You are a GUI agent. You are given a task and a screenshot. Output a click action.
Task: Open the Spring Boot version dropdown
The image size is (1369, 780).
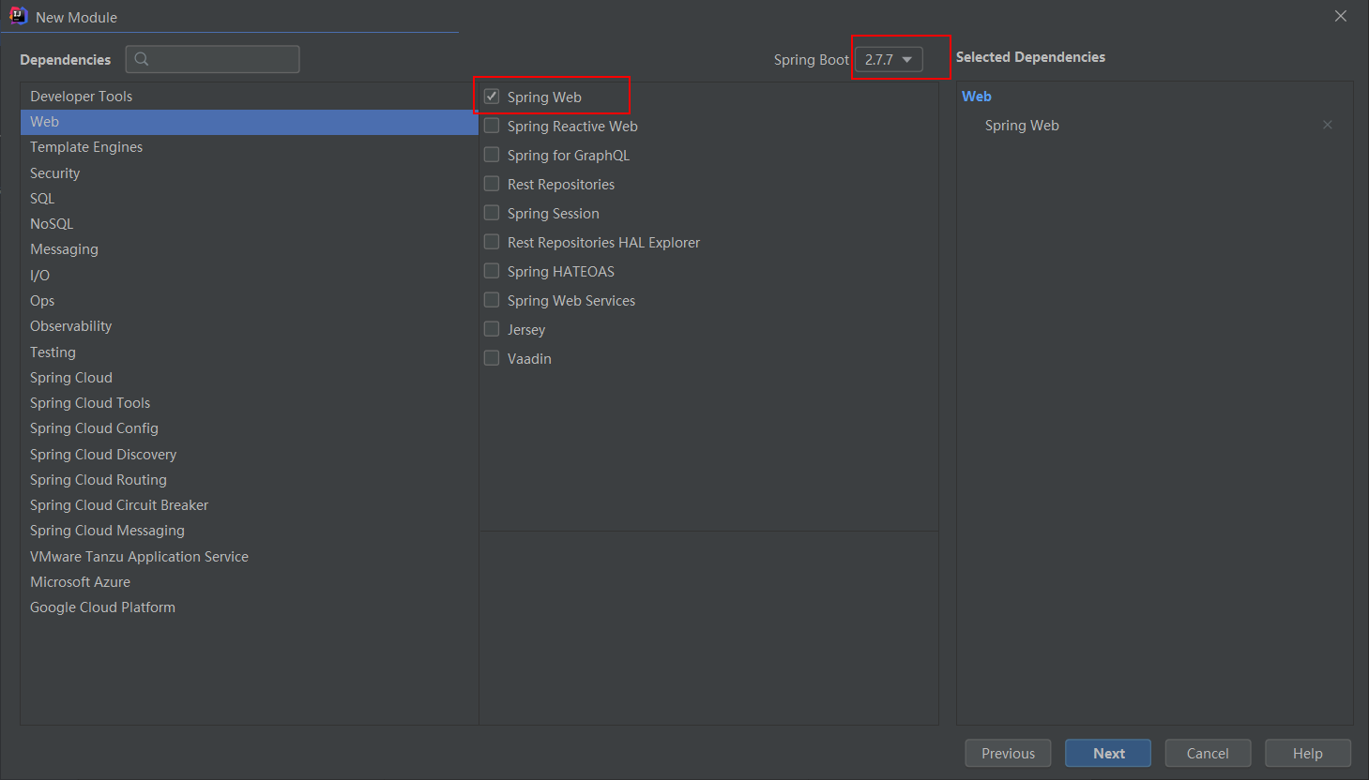pos(889,59)
